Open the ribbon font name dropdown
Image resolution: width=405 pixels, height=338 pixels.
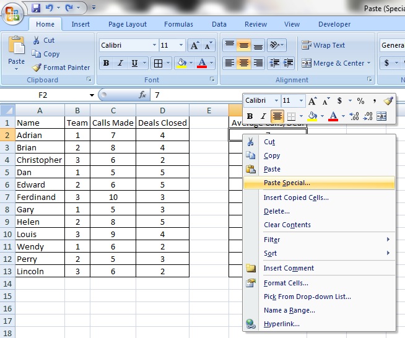[x=154, y=46]
